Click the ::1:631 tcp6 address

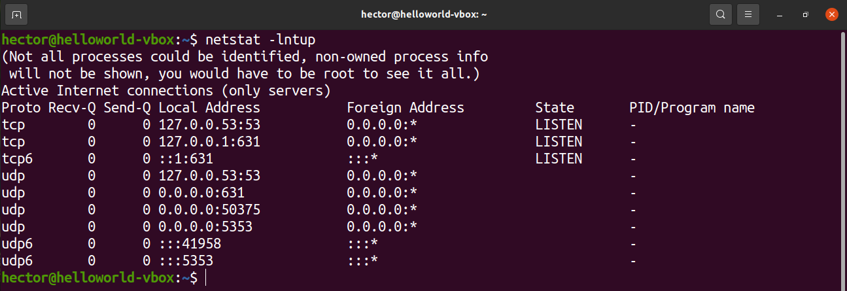coord(186,159)
